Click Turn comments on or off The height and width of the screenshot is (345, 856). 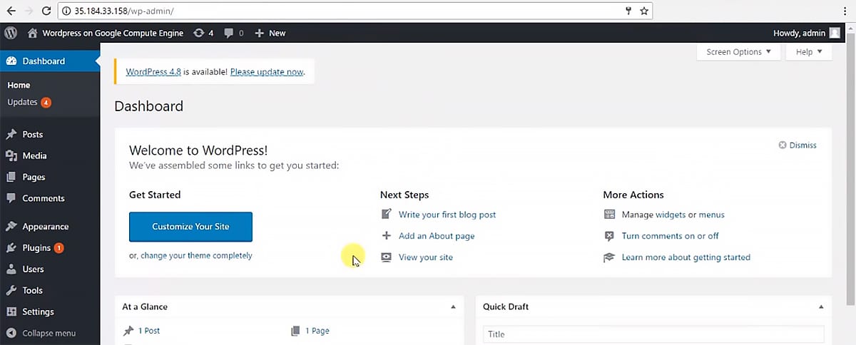click(x=671, y=236)
